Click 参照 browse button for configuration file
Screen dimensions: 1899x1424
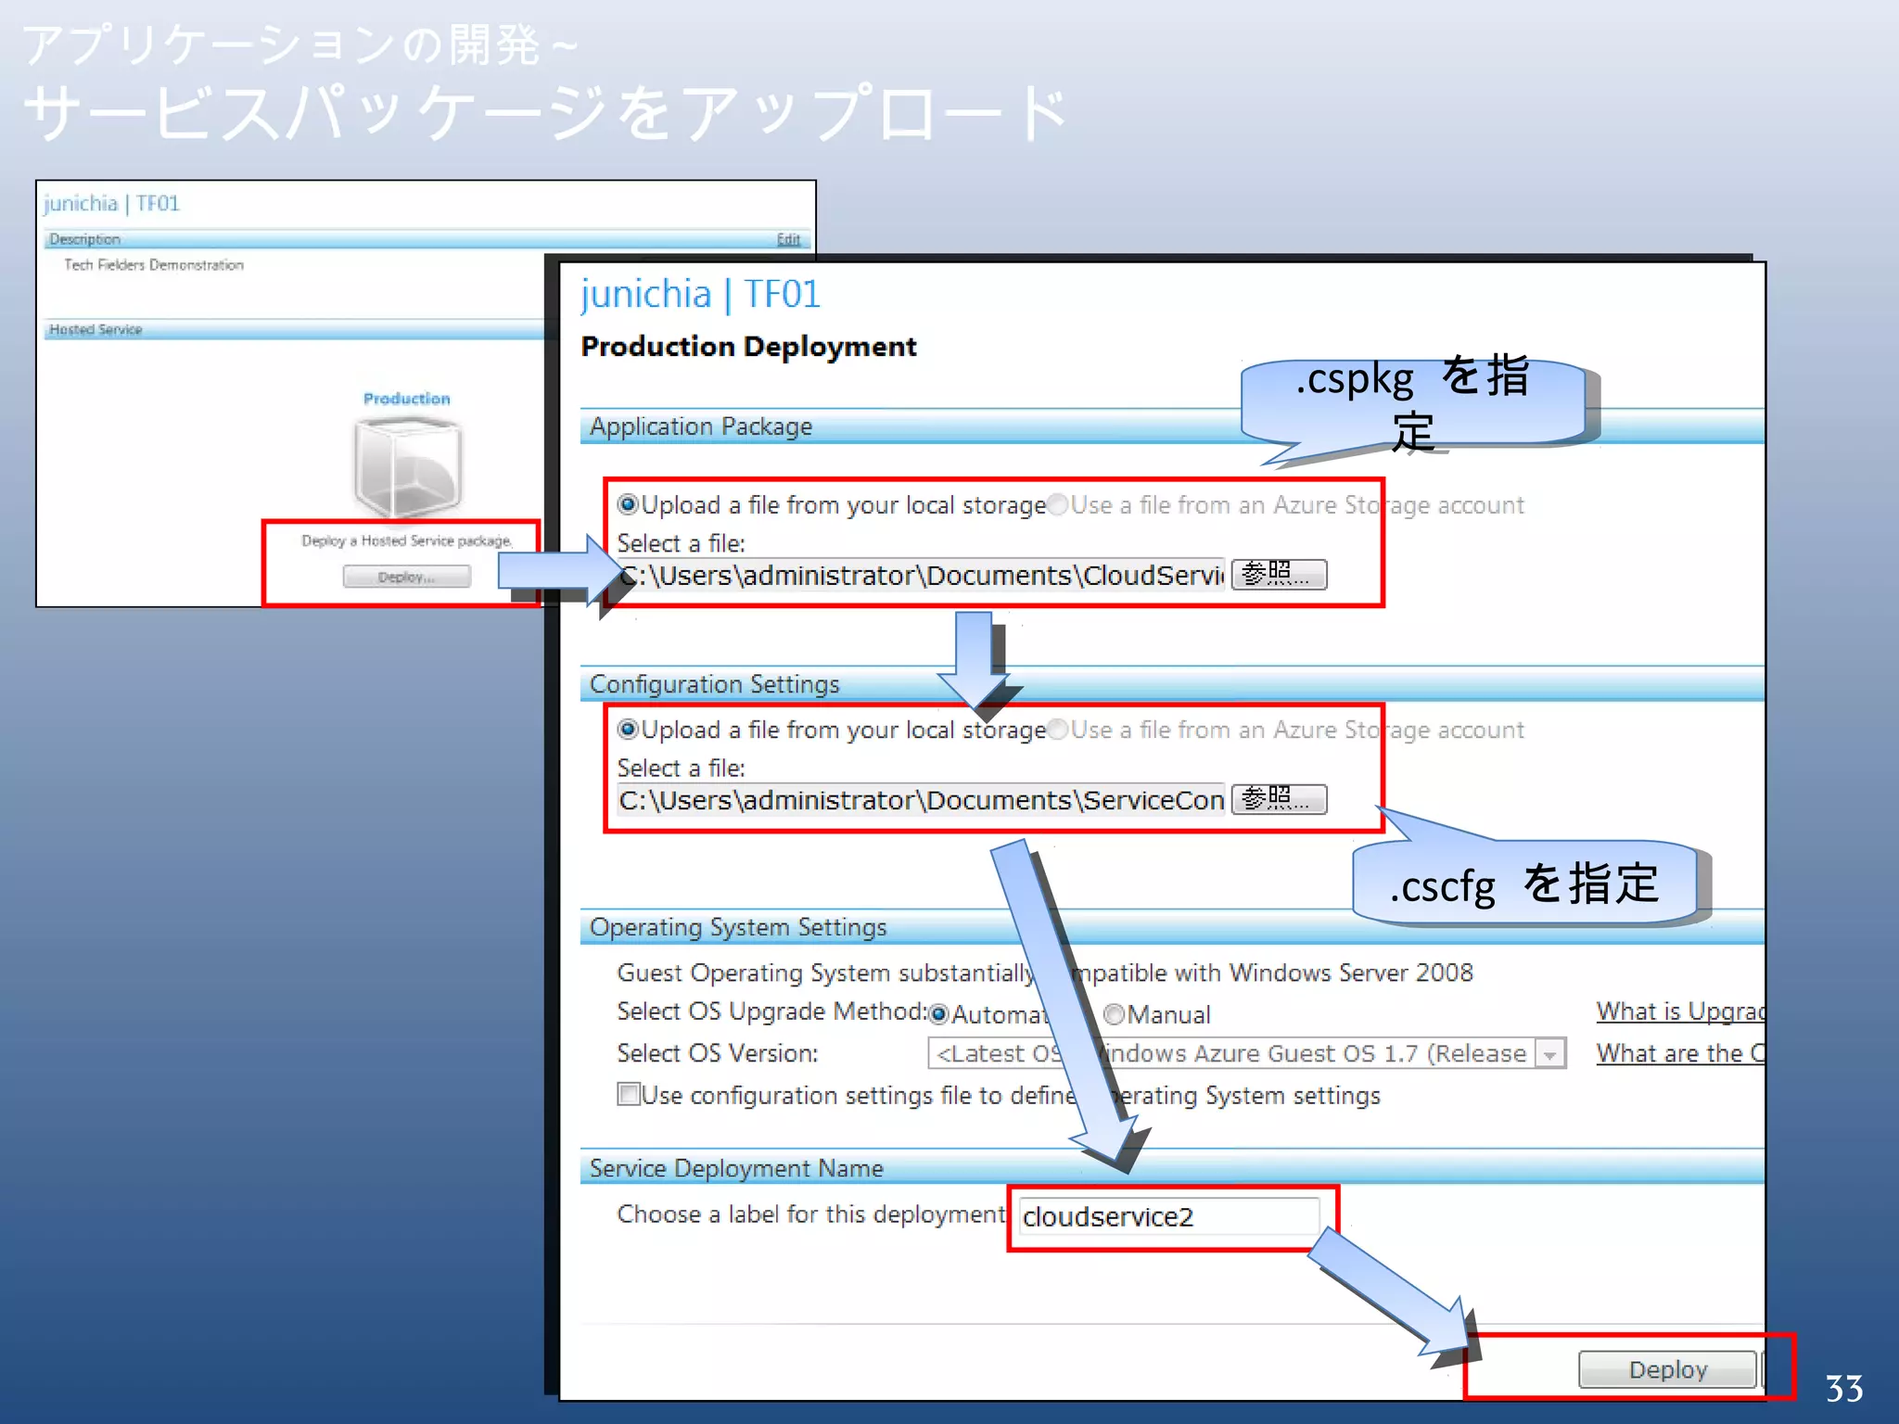coord(1279,799)
